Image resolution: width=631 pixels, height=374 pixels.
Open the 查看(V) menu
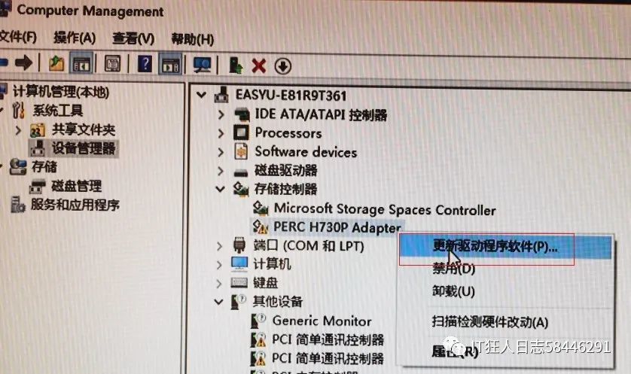click(x=133, y=38)
